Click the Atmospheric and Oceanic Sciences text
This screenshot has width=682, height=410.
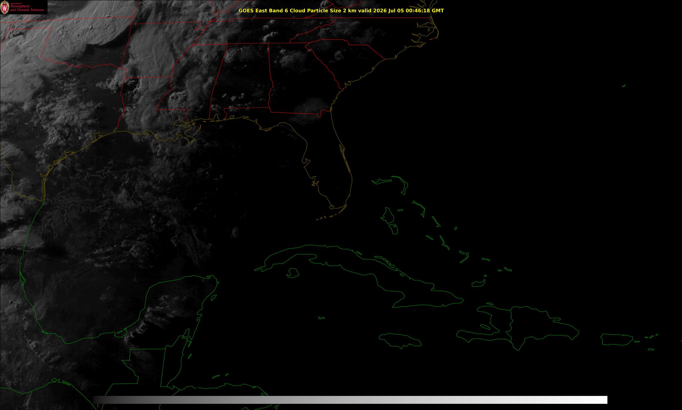coord(27,7)
